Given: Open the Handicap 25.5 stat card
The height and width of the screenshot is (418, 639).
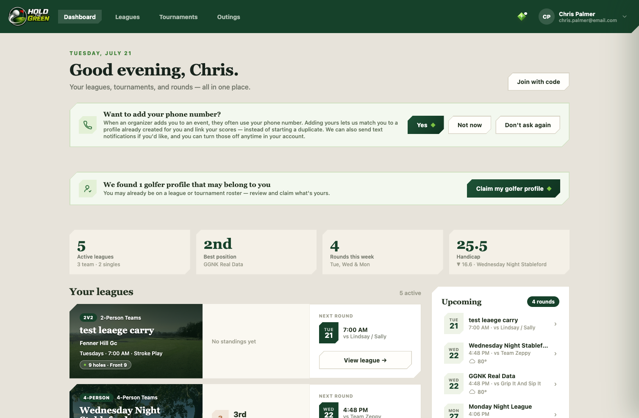Looking at the screenshot, I should (x=509, y=252).
